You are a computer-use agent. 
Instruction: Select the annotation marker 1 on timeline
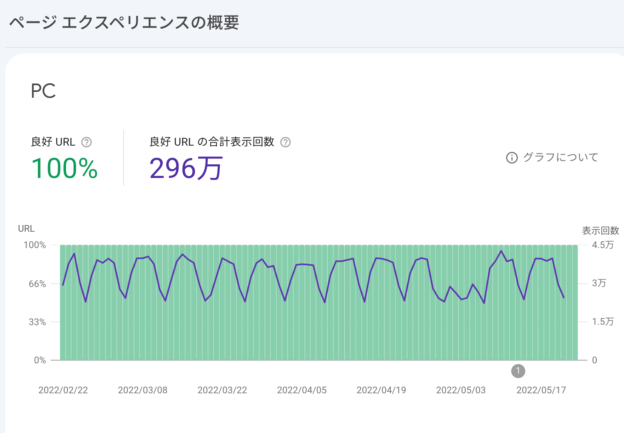(518, 371)
